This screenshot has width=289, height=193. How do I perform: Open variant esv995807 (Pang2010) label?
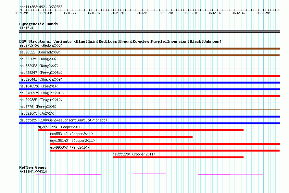pos(69,147)
